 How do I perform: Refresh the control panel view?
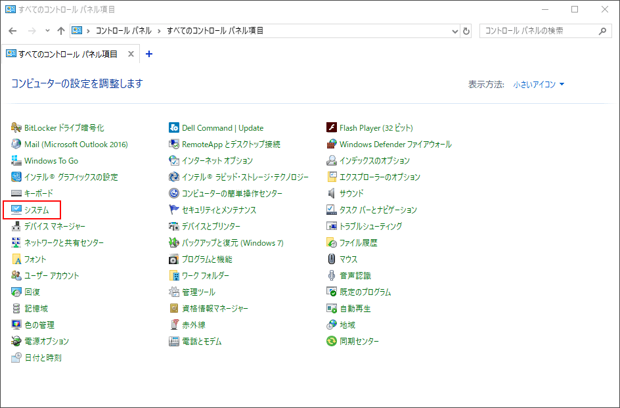point(466,32)
